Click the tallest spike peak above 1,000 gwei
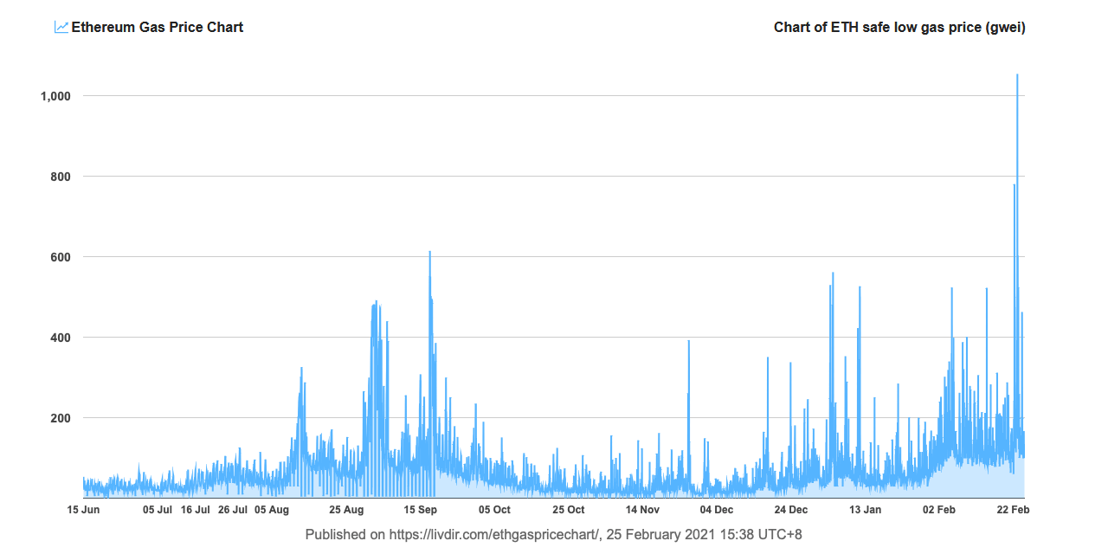Screen dimensions: 1108x554 (1017, 75)
